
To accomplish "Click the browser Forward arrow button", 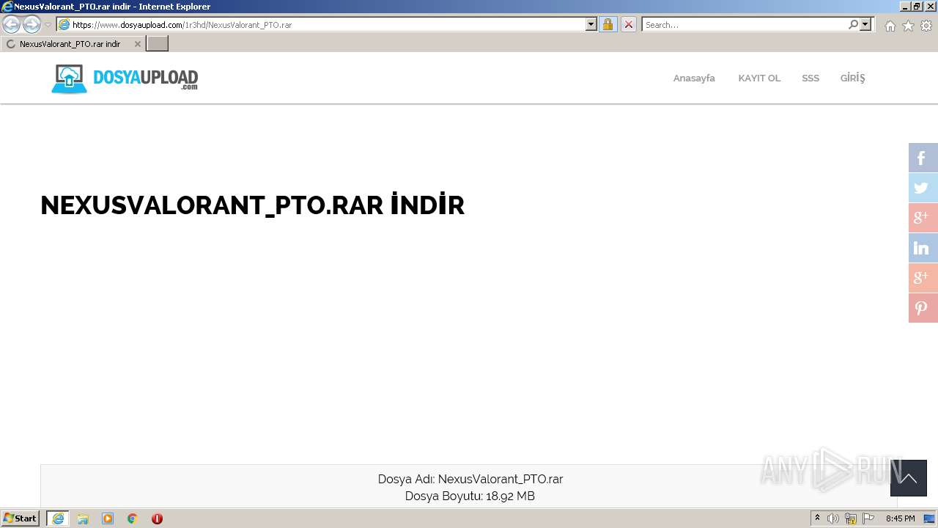I will 32,25.
